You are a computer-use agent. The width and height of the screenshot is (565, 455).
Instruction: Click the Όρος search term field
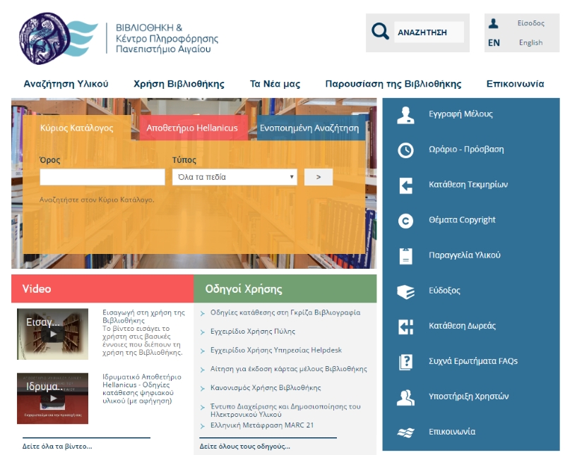tap(102, 177)
